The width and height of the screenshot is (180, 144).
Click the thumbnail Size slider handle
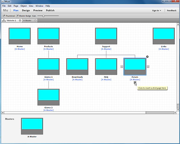click(43, 16)
